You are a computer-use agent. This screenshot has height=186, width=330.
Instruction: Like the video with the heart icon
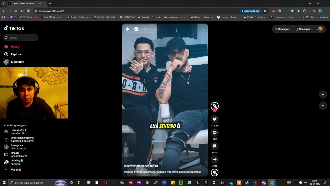214,119
